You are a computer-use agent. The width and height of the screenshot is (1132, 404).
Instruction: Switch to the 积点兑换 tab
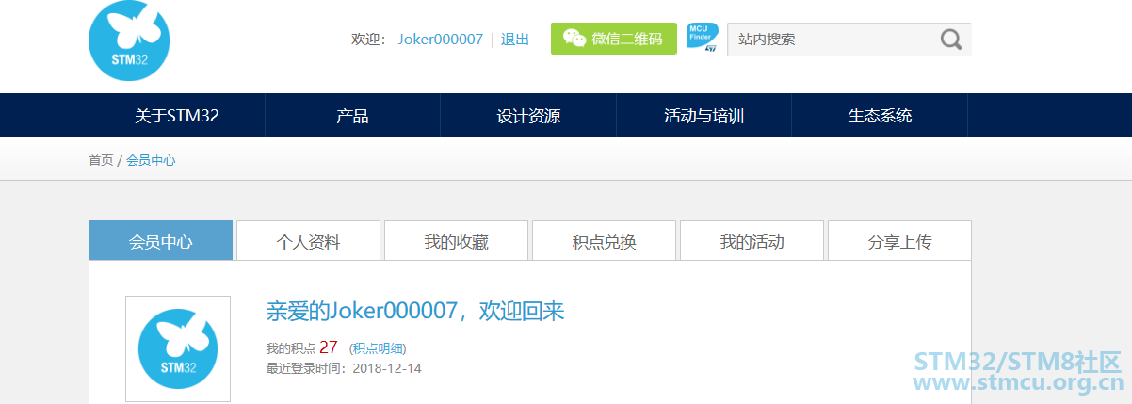click(x=604, y=241)
